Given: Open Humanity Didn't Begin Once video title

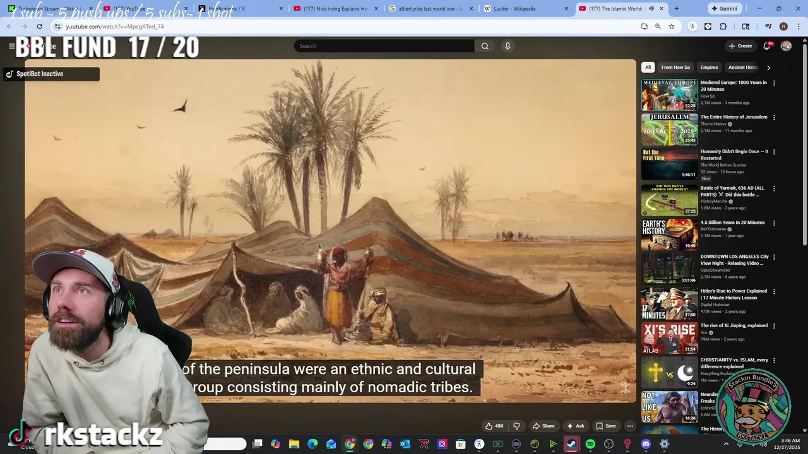Looking at the screenshot, I should pos(734,154).
